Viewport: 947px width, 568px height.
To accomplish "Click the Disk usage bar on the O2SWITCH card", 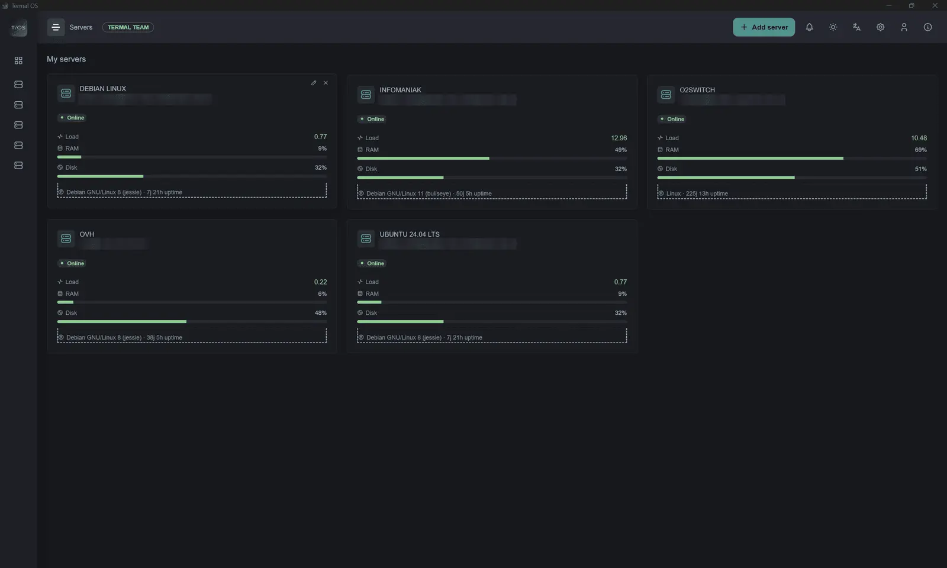I will pyautogui.click(x=792, y=177).
